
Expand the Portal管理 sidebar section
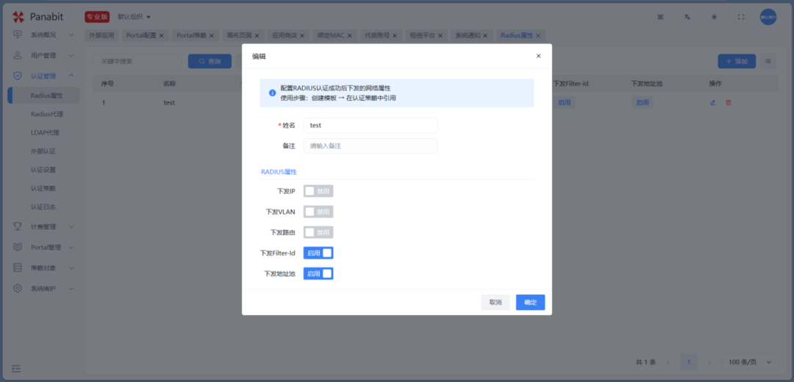point(71,248)
